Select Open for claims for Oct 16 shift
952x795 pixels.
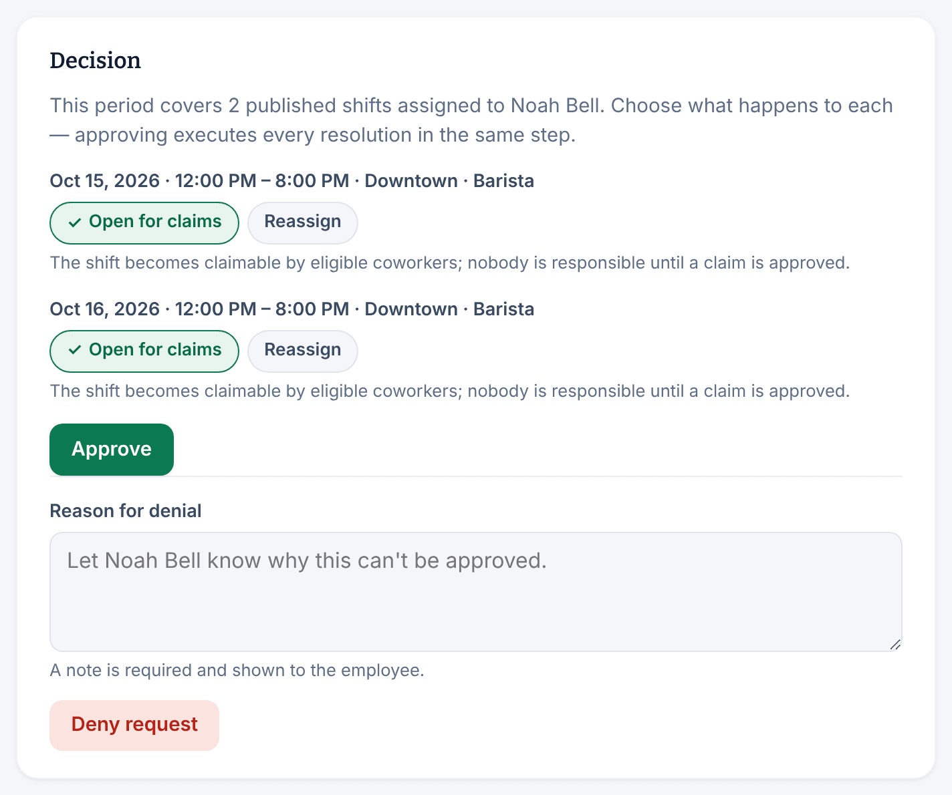[144, 351]
